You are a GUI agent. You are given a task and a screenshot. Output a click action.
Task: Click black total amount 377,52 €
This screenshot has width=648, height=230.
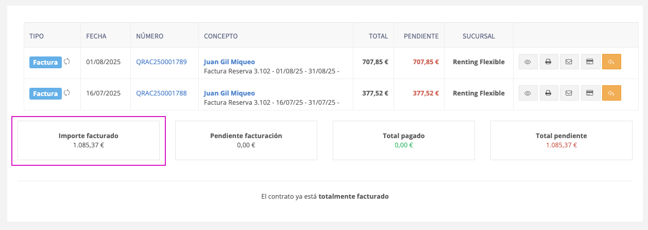point(376,93)
